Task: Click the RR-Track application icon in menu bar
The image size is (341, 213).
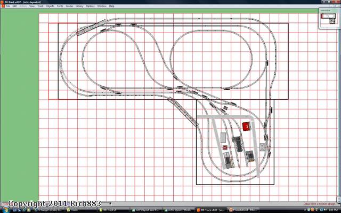Action: pos(3,6)
